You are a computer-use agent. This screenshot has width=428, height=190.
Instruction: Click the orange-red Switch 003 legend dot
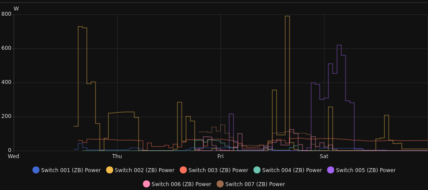click(183, 170)
